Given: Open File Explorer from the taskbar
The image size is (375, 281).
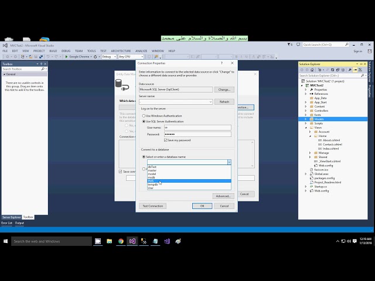Looking at the screenshot, I should (110, 241).
